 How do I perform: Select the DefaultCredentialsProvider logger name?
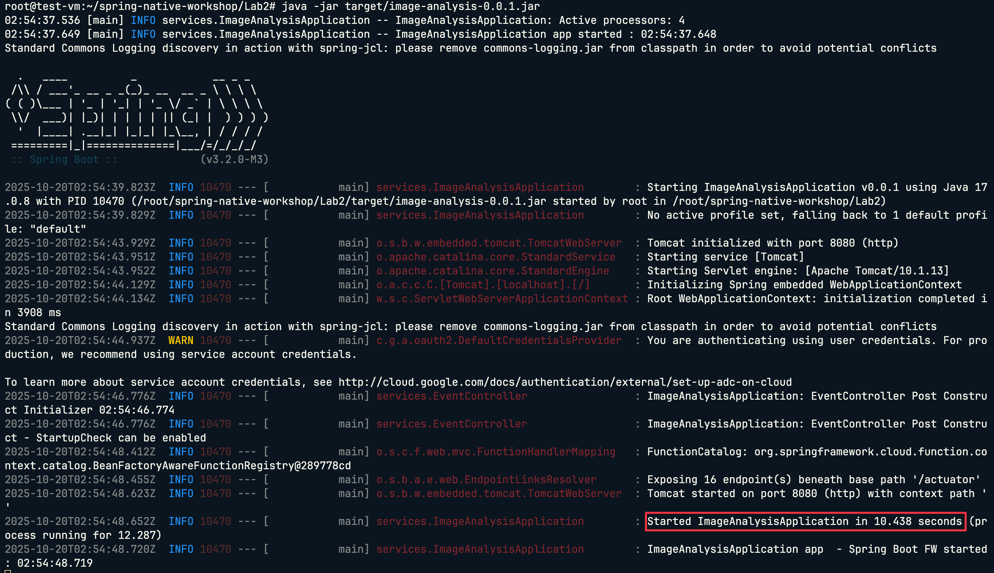coord(499,340)
